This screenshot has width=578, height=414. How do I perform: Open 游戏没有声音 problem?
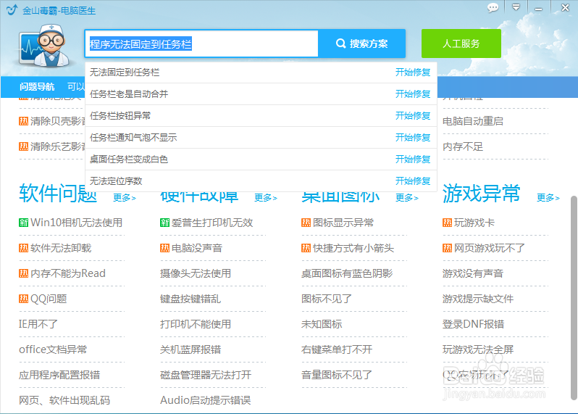[473, 273]
